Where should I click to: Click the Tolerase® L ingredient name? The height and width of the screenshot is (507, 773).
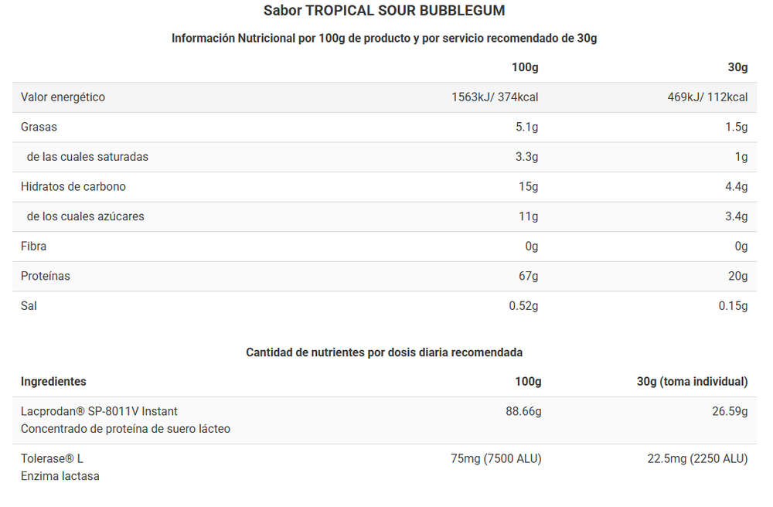pyautogui.click(x=52, y=459)
